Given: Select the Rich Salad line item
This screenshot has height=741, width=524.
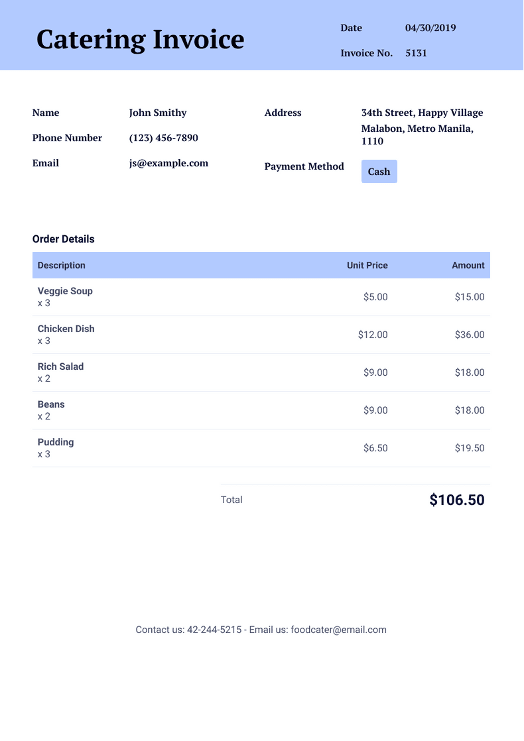Looking at the screenshot, I should (60, 367).
